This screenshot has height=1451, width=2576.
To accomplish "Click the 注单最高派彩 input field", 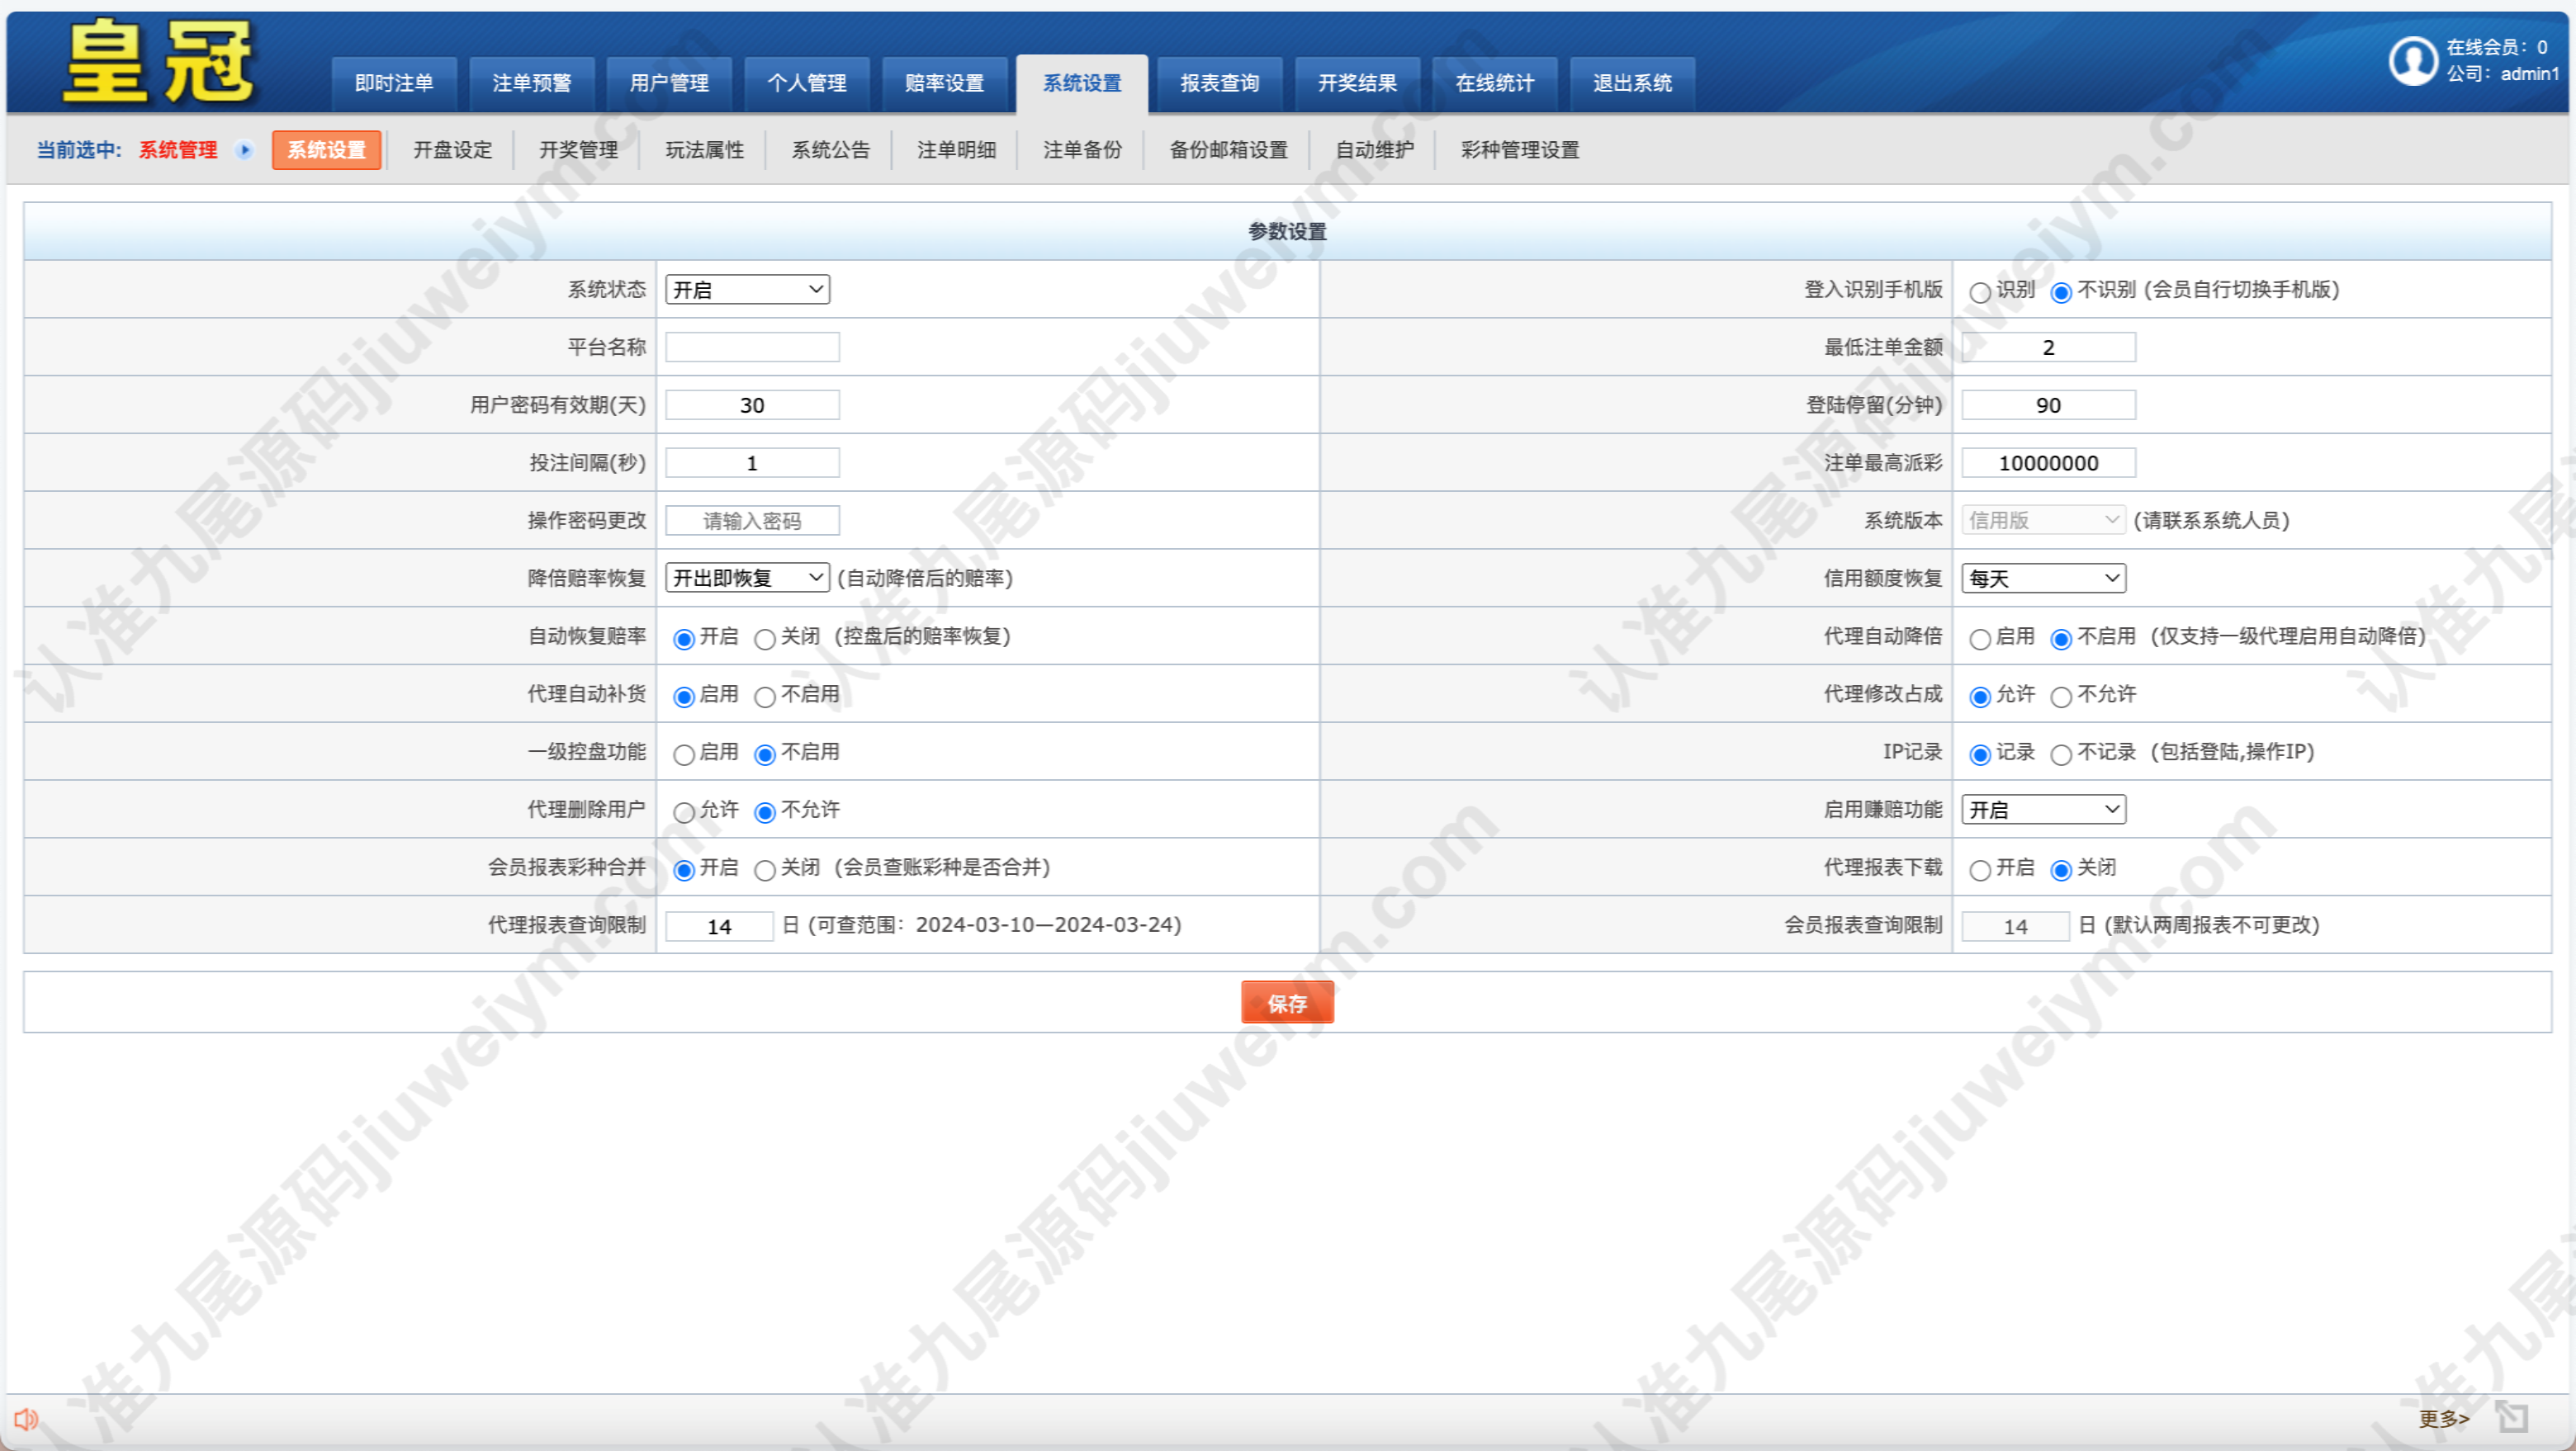I will (x=2048, y=463).
